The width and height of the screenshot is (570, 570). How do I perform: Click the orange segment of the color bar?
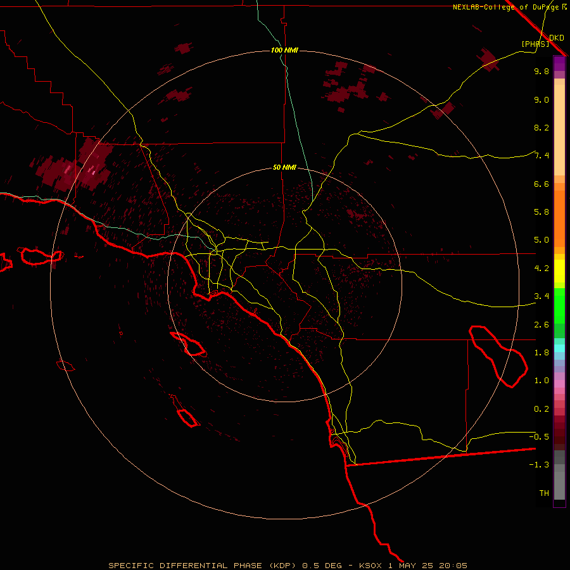pyautogui.click(x=559, y=218)
